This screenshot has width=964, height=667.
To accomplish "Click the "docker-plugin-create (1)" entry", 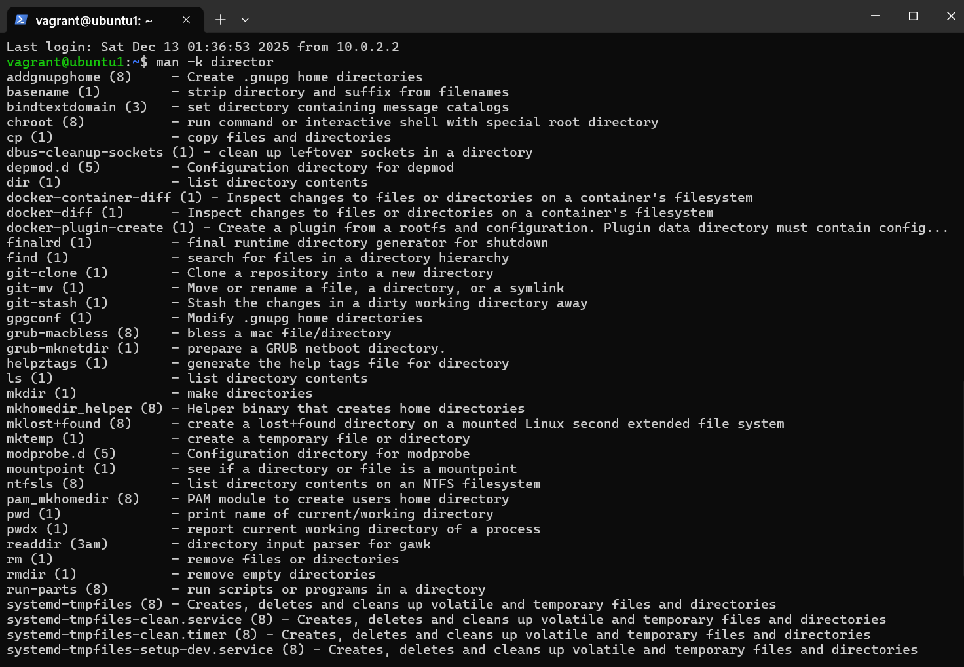I will [100, 227].
